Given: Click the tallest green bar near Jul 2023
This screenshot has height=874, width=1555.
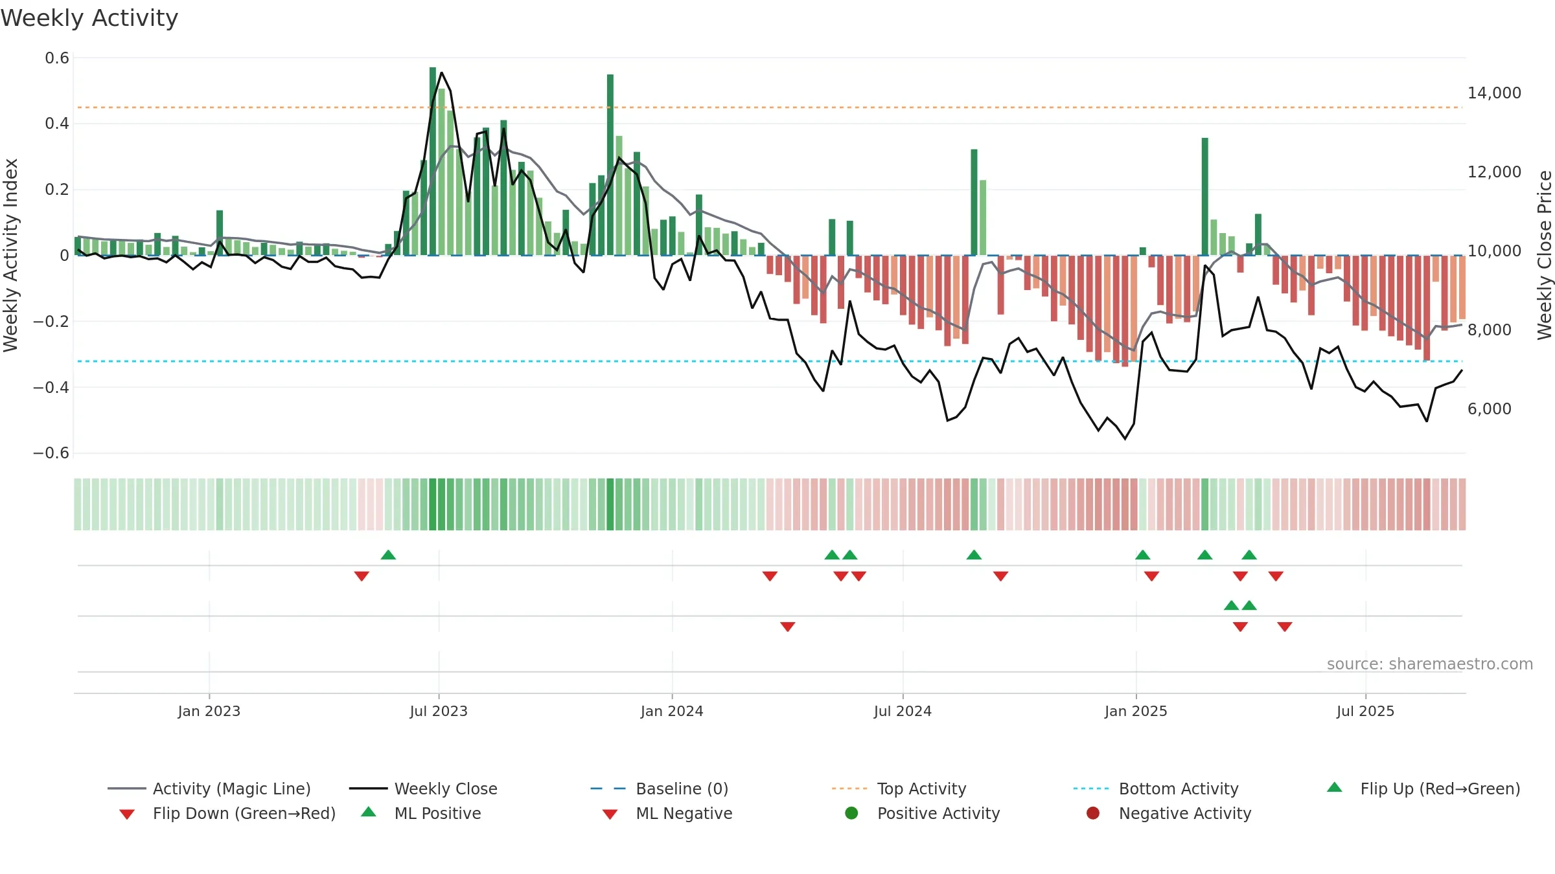Looking at the screenshot, I should tap(432, 161).
